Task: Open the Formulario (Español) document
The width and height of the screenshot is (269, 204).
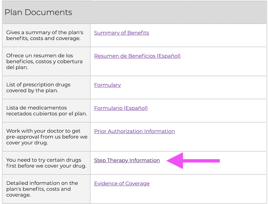Action: (x=121, y=108)
